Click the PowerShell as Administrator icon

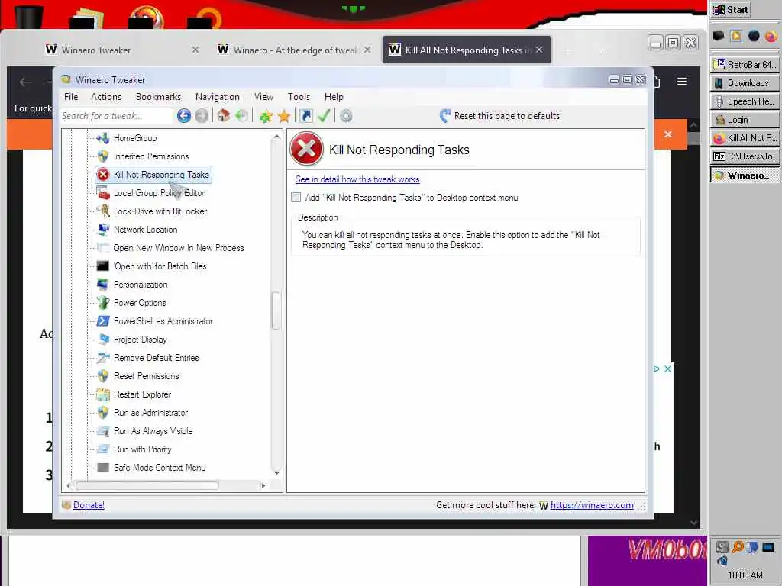tap(103, 321)
